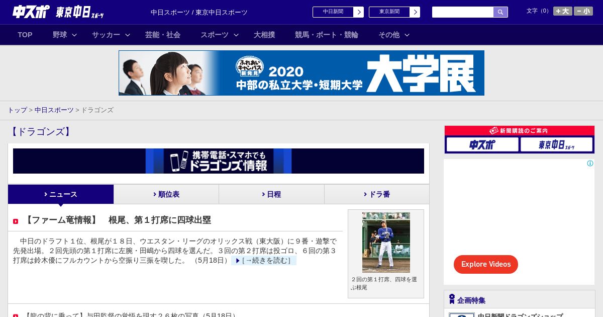Expand the 野球 dropdown chevron

pyautogui.click(x=74, y=35)
